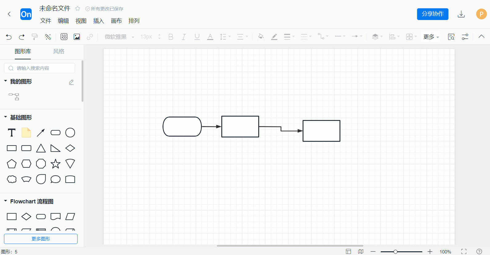
Task: Click the zoom slider handle
Action: (396, 252)
